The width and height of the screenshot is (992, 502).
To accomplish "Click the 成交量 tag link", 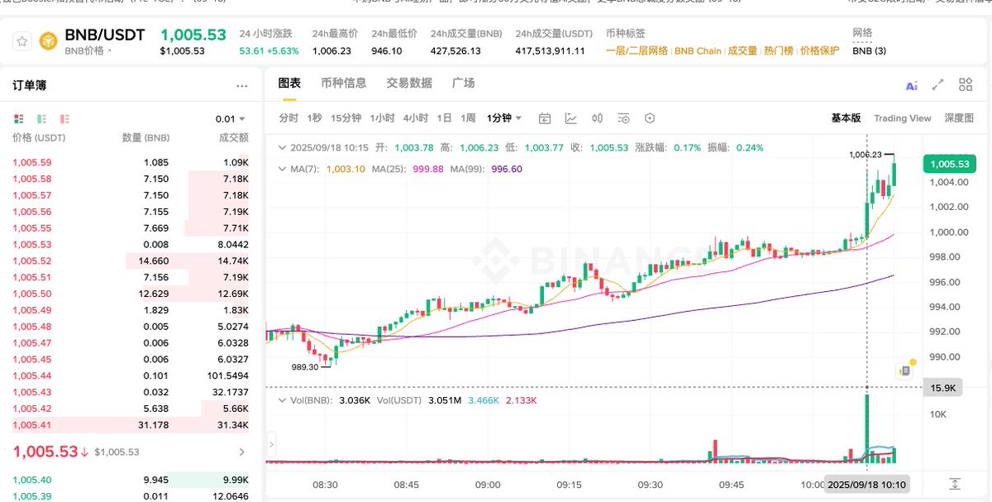I will 742,51.
